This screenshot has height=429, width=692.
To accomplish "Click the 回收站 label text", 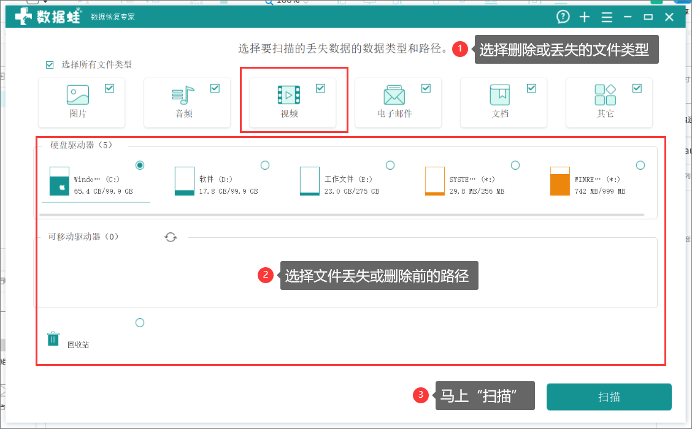I will click(x=78, y=345).
